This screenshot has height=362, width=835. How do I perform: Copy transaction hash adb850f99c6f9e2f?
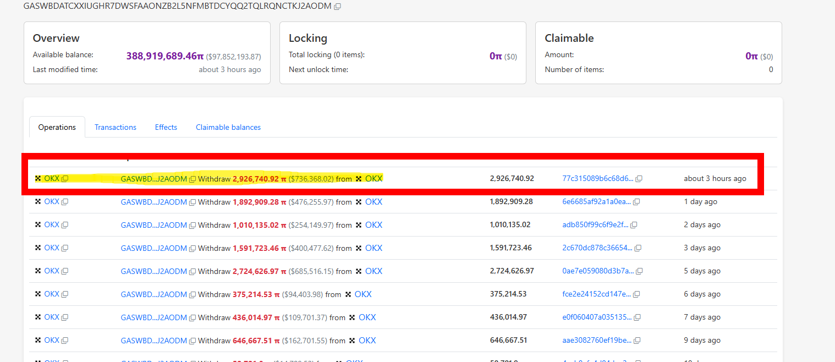point(633,225)
